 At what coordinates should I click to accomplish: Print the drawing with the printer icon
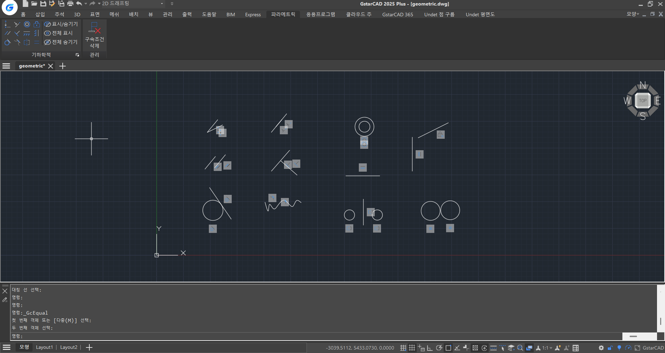[x=70, y=3]
